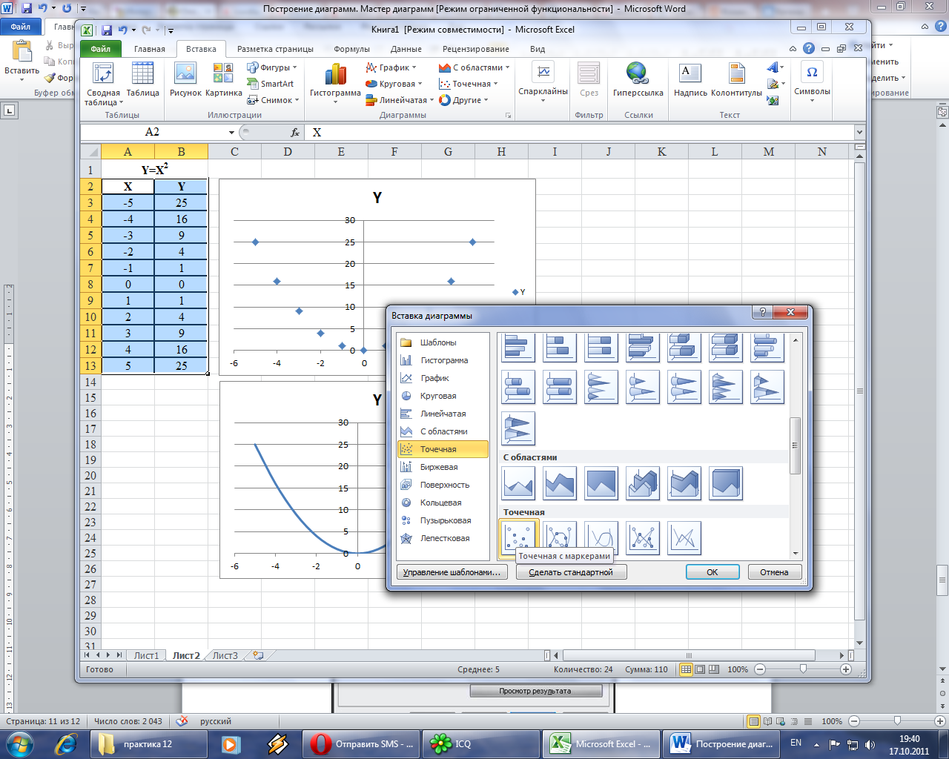Open Колонтитулы header and footer
Viewport: 949px width, 759px height.
[736, 80]
